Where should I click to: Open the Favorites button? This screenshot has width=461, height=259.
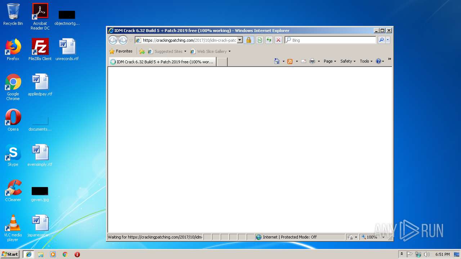click(x=121, y=51)
